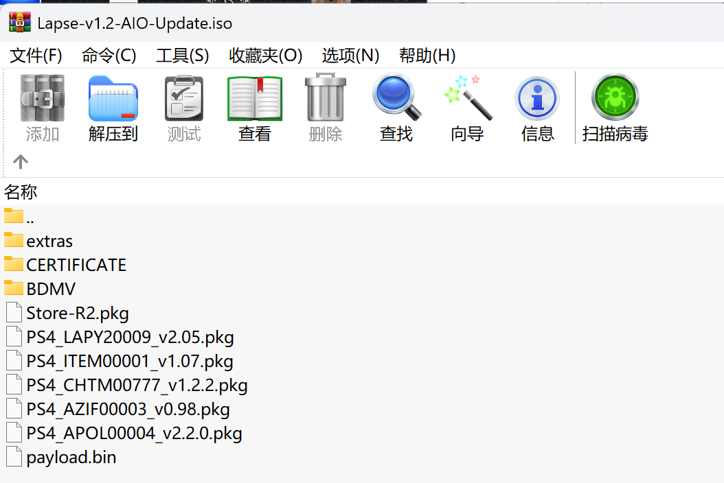Open the View (查看) book icon
724x483 pixels.
(255, 98)
